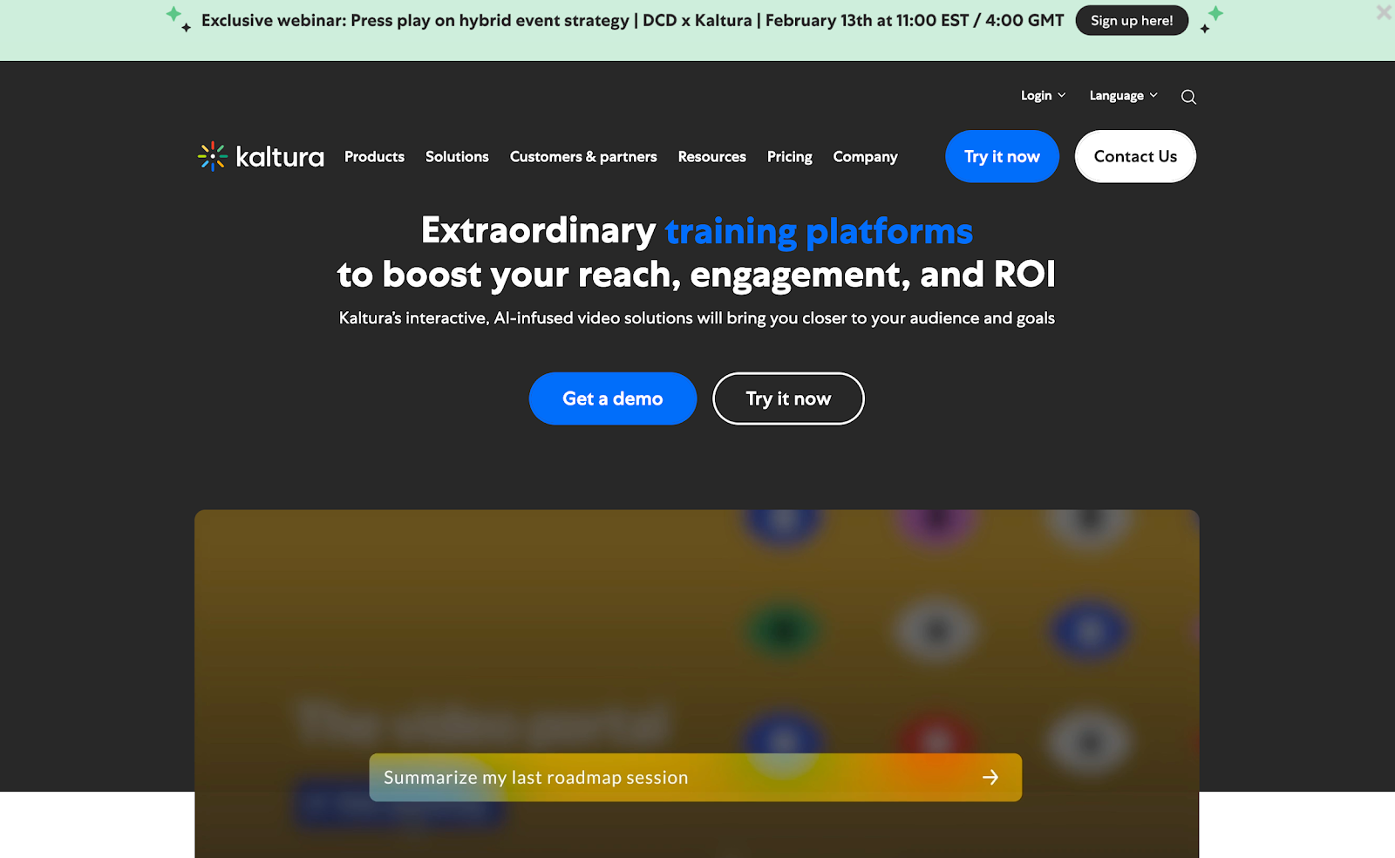Open the Products menu

point(374,157)
